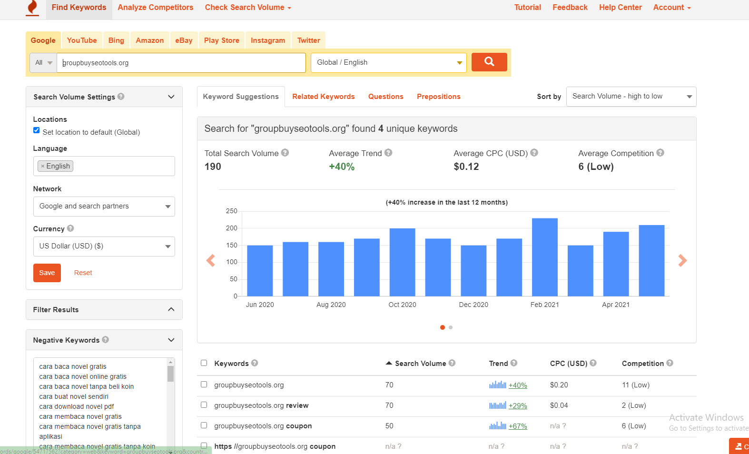
Task: Switch to the YouTube tab
Action: tap(82, 40)
